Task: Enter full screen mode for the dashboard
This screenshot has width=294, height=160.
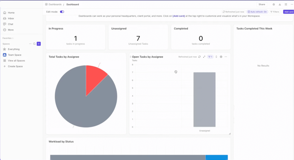Action: 286,5
